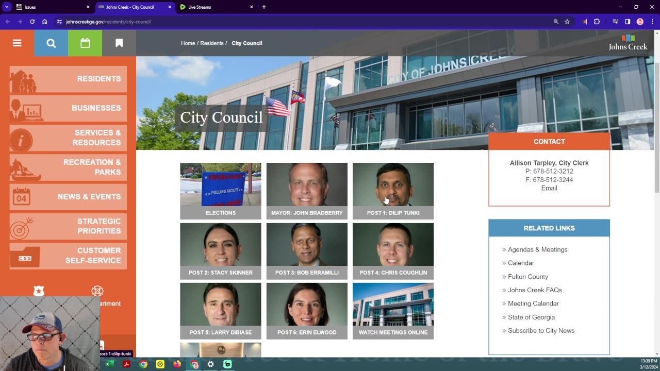This screenshot has height=371, width=660.
Task: Open the hamburger menu on the site
Action: (17, 43)
